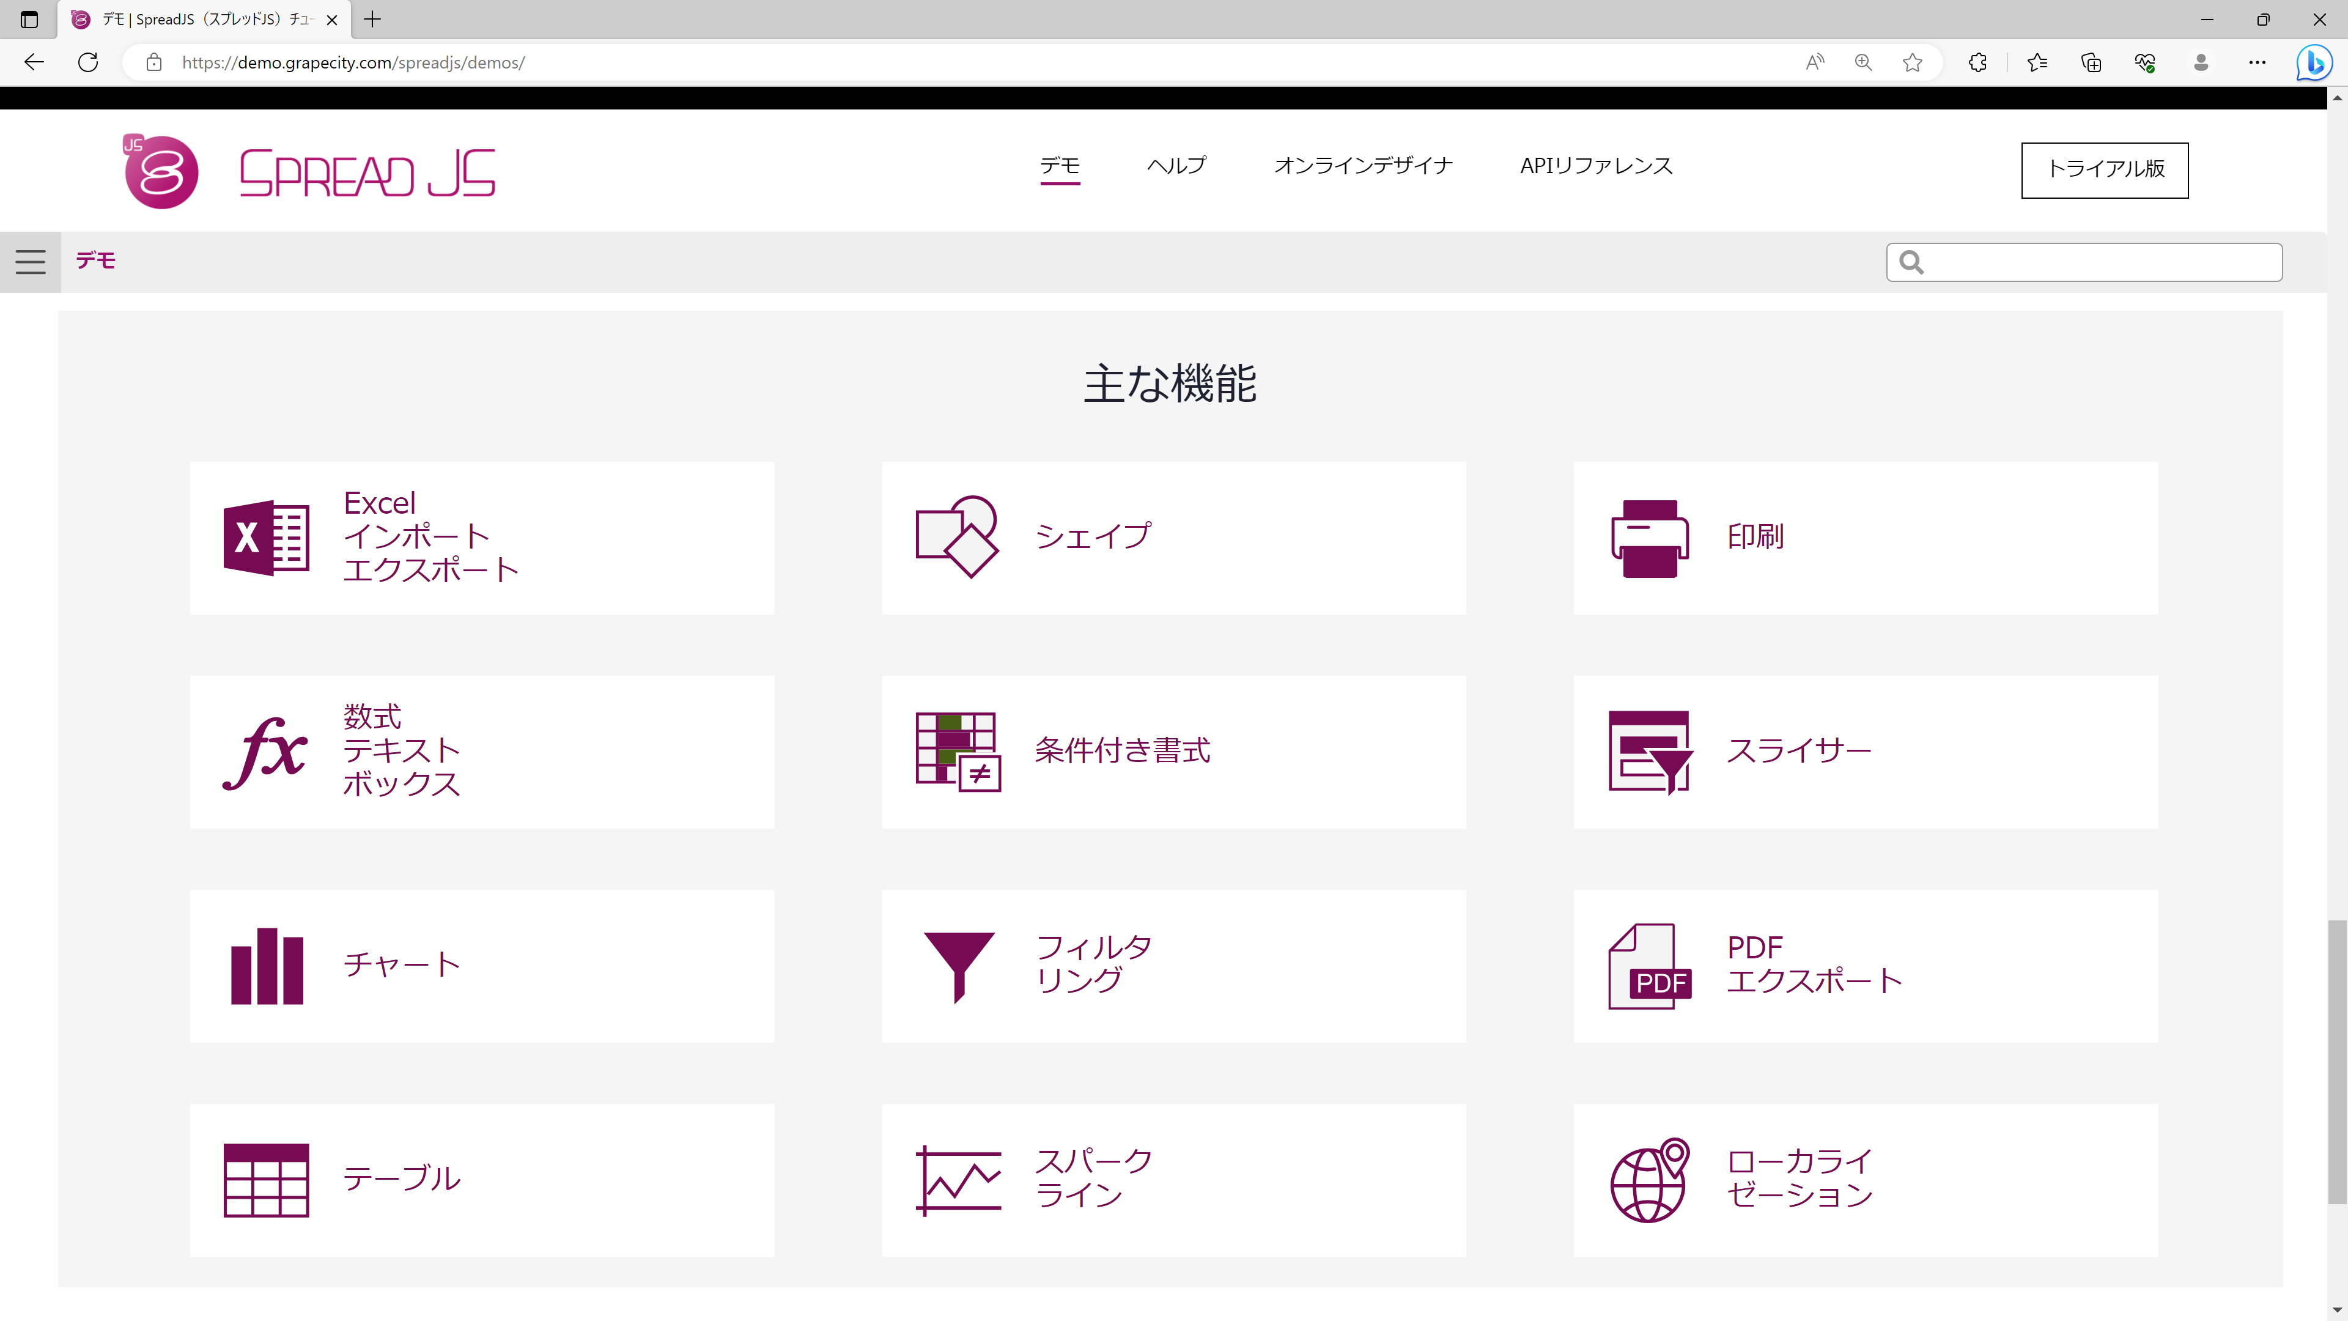
Task: Click the table grid icon
Action: (x=266, y=1180)
